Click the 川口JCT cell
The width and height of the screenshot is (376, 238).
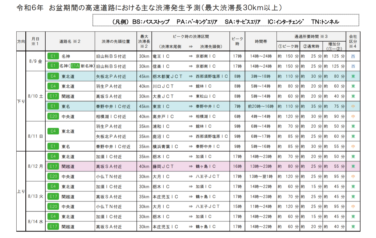[163, 86]
